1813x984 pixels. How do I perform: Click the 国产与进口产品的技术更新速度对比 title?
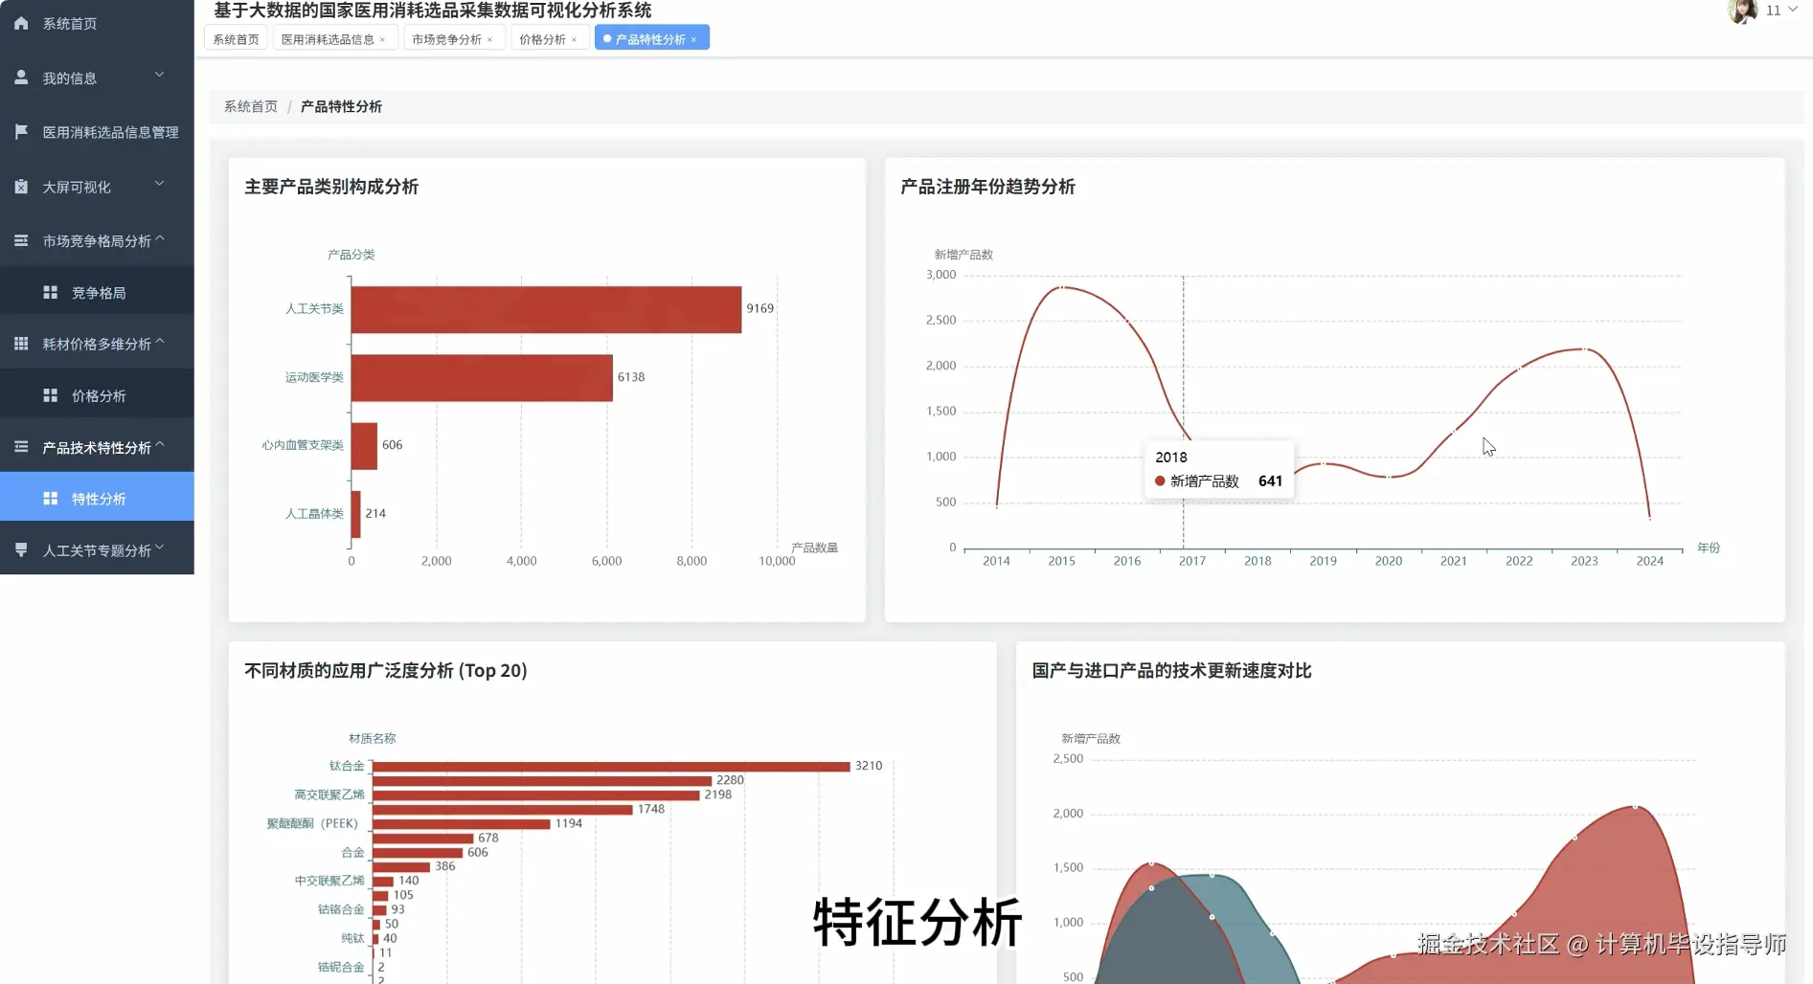tap(1171, 671)
